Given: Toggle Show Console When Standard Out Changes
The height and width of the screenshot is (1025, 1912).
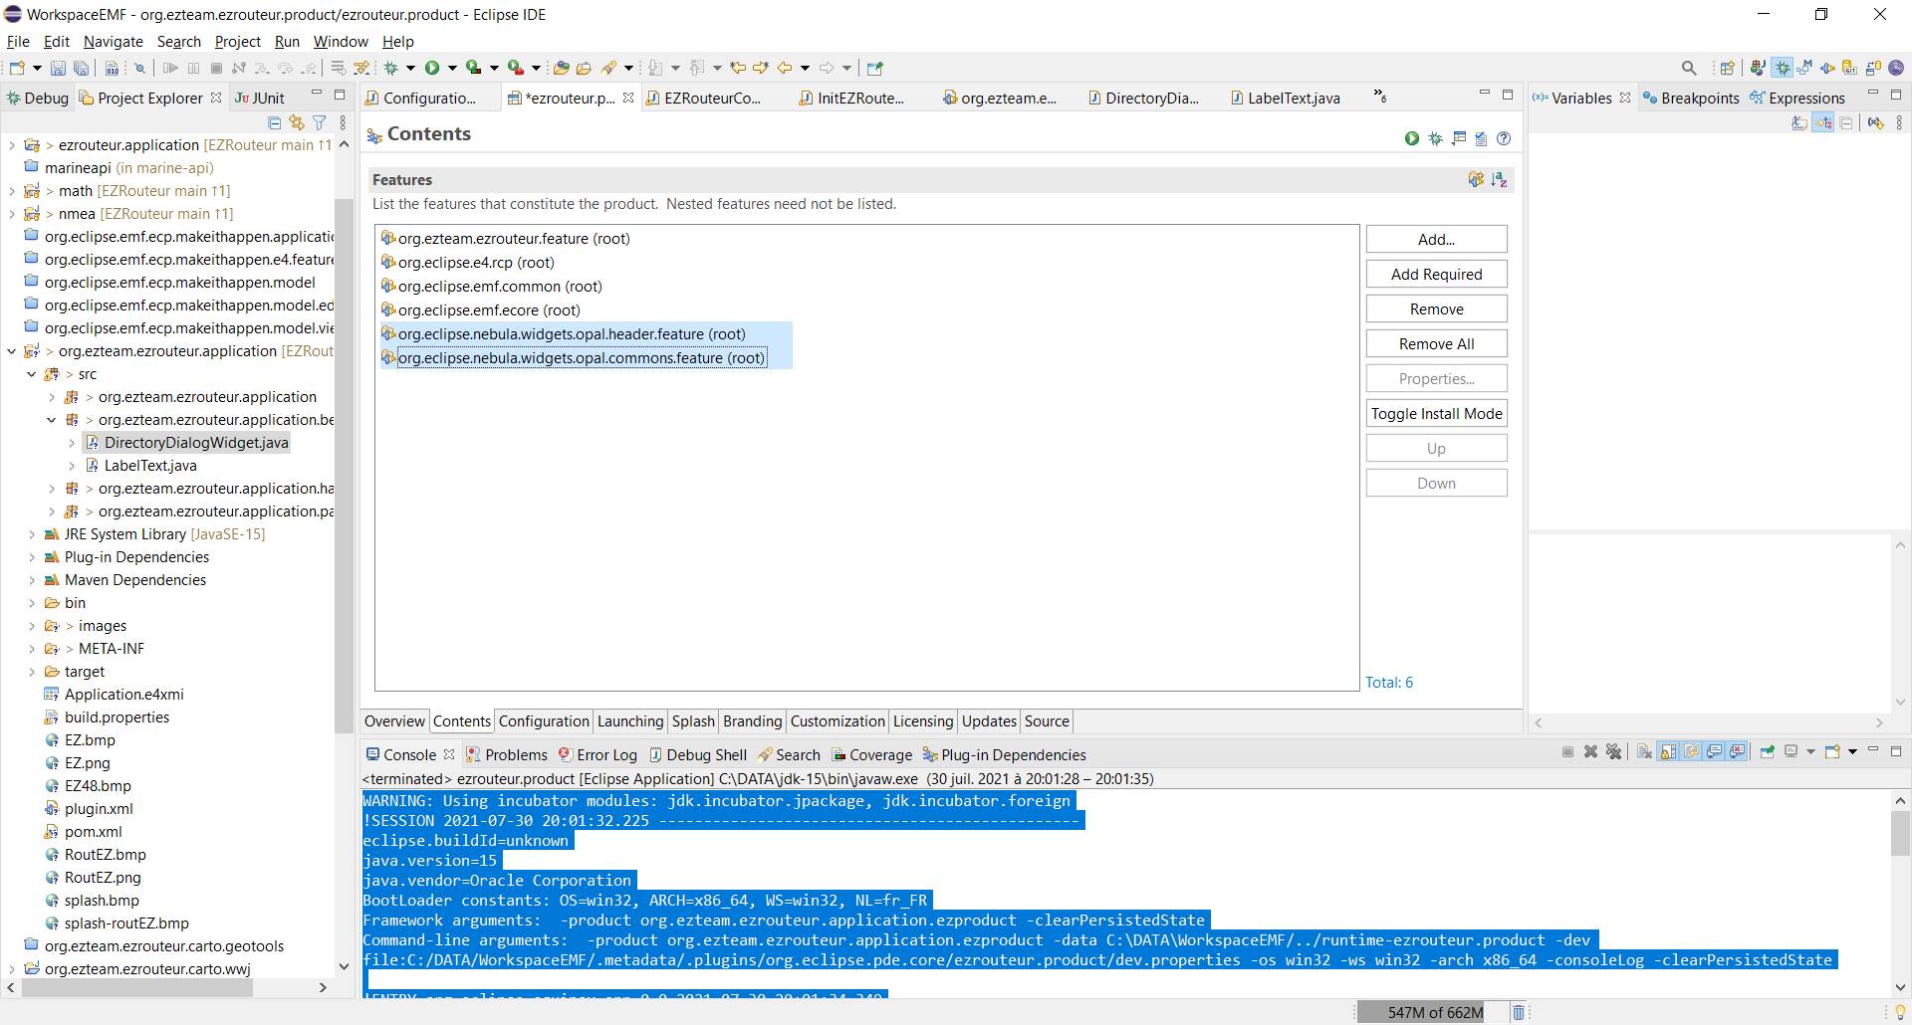Looking at the screenshot, I should tap(1715, 751).
